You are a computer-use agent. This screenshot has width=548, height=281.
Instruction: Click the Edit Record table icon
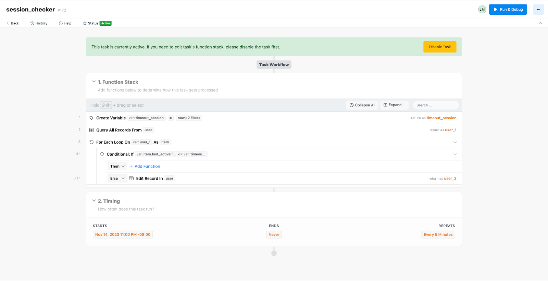tap(131, 179)
